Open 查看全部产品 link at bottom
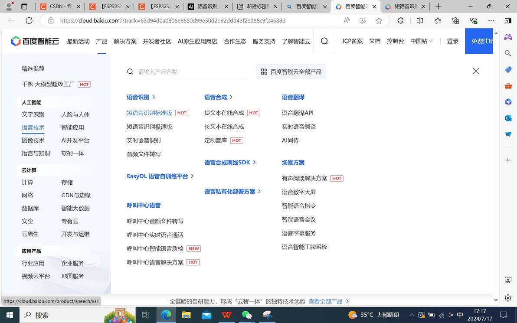 pyautogui.click(x=329, y=301)
